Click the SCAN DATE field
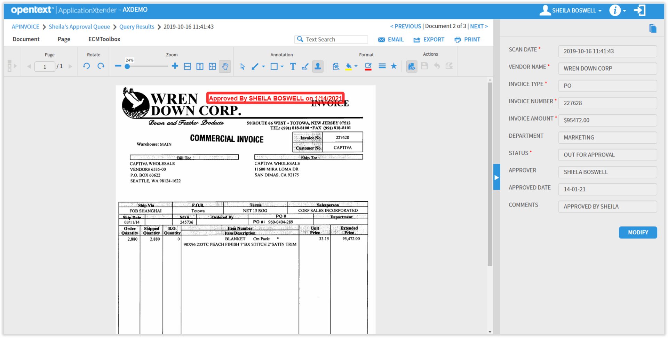 tap(607, 51)
